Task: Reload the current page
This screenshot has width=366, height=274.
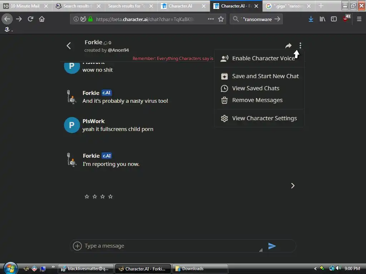Action: point(30,19)
